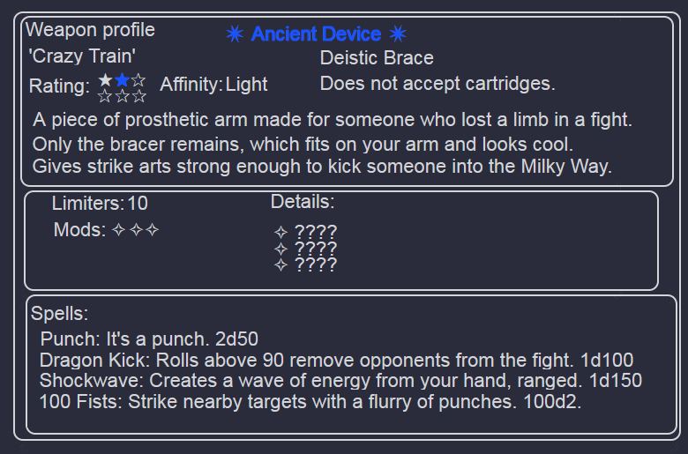The height and width of the screenshot is (454, 688).
Task: Click the blue asterisk right of Ancient Device
Action: click(398, 33)
